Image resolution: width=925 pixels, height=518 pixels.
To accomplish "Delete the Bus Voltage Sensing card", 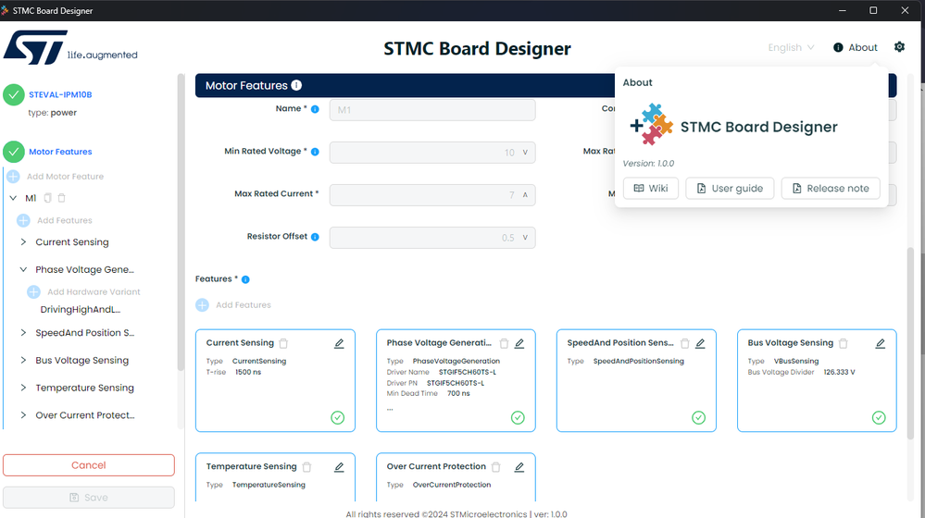I will pos(843,343).
